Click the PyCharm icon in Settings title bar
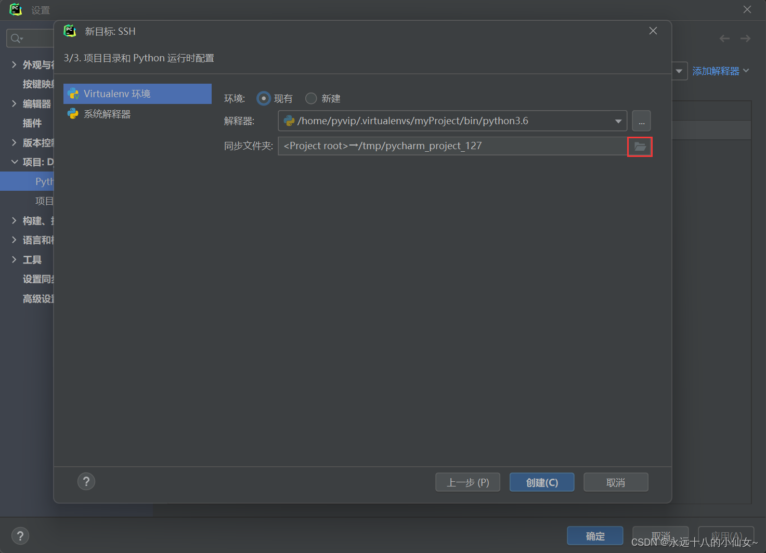Viewport: 766px width, 553px height. pyautogui.click(x=16, y=9)
